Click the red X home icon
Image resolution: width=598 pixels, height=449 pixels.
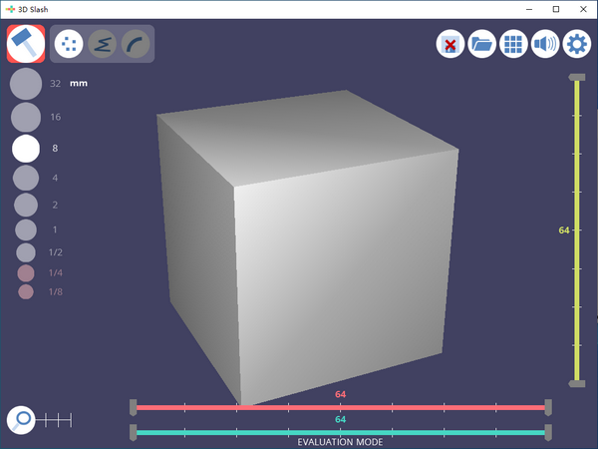point(450,44)
